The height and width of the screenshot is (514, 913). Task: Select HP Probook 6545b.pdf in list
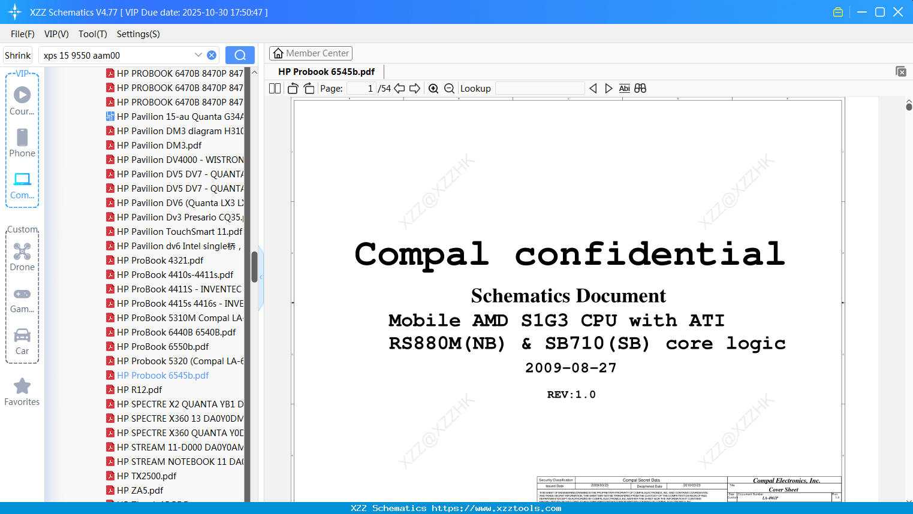[x=157, y=375]
